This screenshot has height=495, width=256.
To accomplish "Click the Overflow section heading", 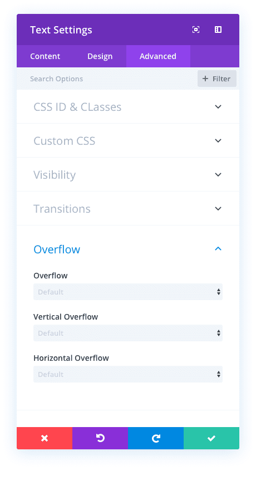I will [57, 249].
